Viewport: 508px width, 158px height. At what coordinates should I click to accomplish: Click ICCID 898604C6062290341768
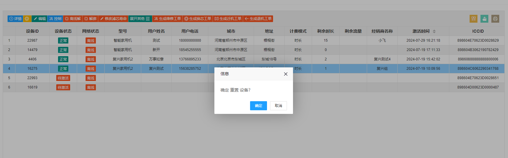click(x=478, y=69)
